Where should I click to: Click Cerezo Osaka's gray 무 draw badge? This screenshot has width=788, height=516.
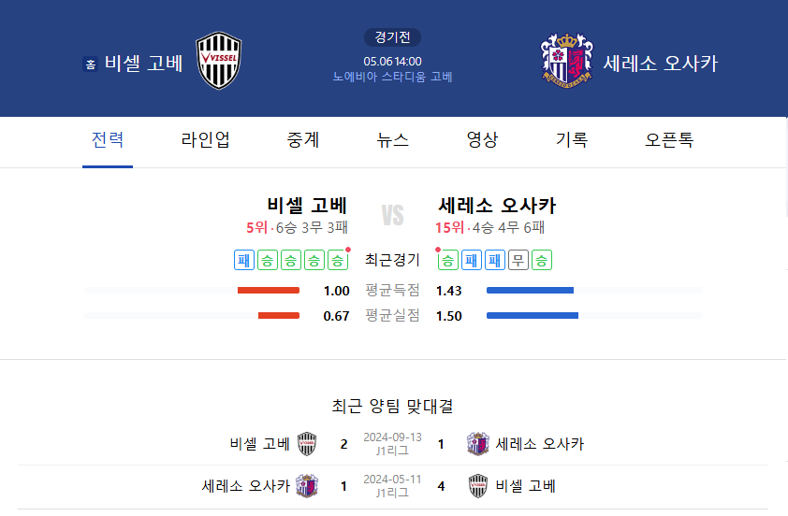pos(518,260)
